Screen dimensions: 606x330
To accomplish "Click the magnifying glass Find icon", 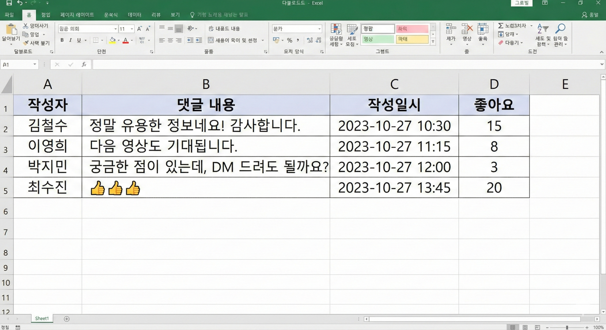I will [x=560, y=29].
